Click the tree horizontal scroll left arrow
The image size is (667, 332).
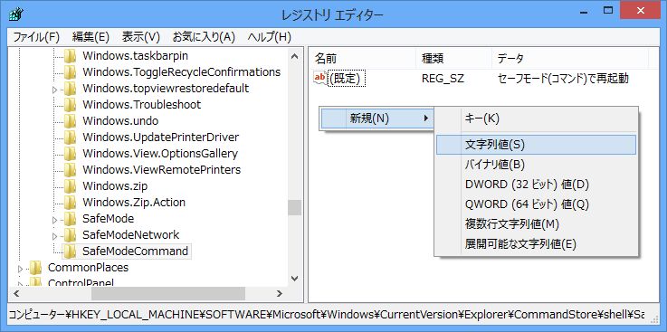point(16,293)
